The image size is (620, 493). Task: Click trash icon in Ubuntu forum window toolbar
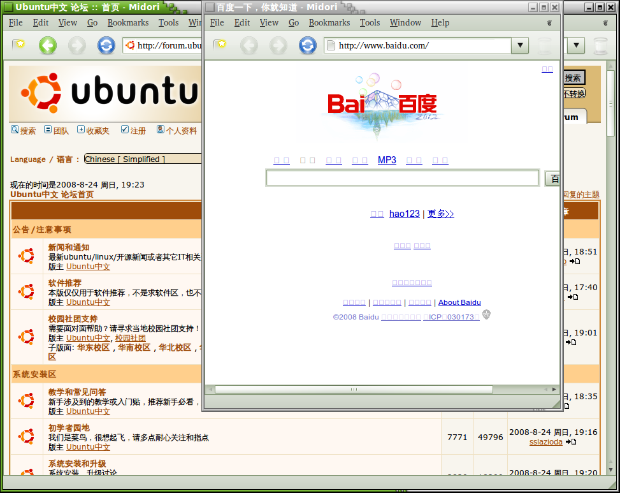[x=601, y=45]
